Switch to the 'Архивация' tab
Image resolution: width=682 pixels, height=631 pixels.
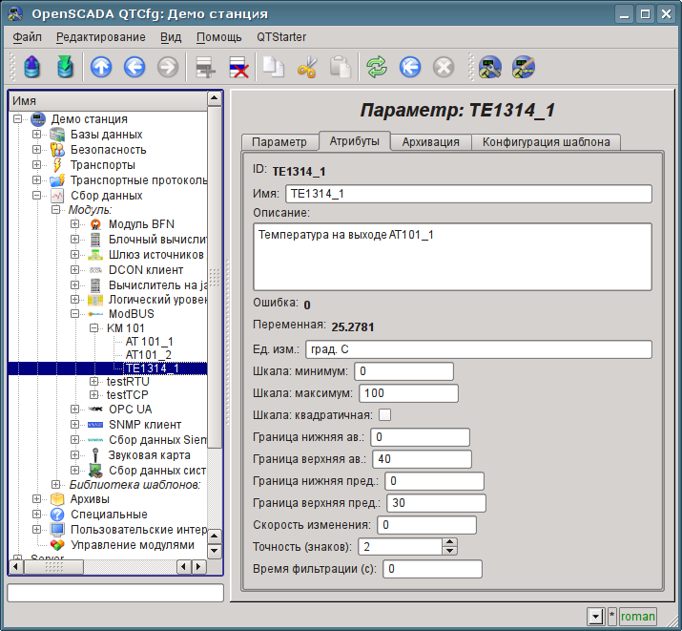pyautogui.click(x=431, y=142)
